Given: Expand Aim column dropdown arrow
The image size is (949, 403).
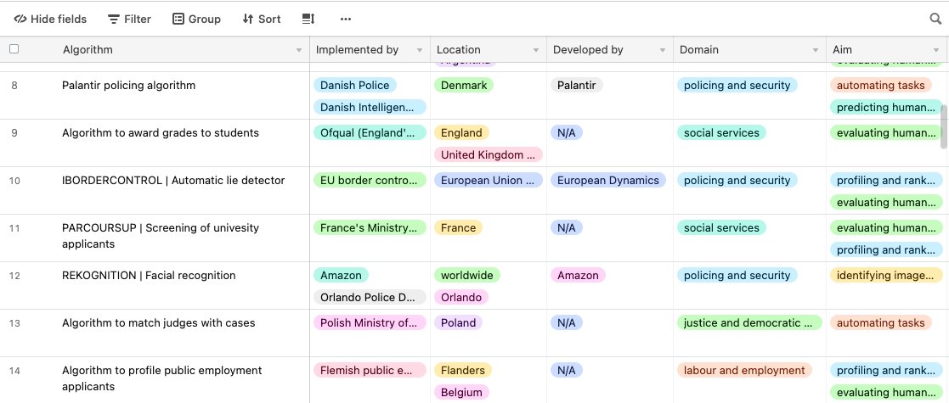Looking at the screenshot, I should (x=936, y=50).
